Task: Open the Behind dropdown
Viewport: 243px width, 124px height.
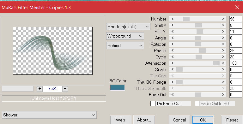Action: coord(125,45)
